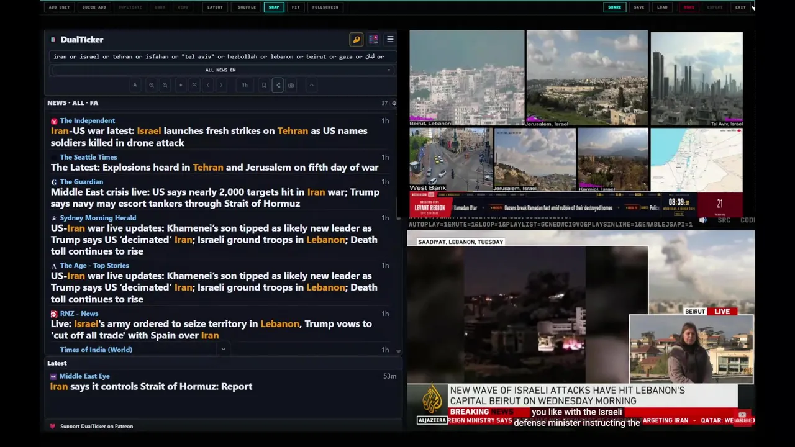Image resolution: width=795 pixels, height=447 pixels.
Task: Open Support DualTicker on Patreon link
Action: point(96,427)
